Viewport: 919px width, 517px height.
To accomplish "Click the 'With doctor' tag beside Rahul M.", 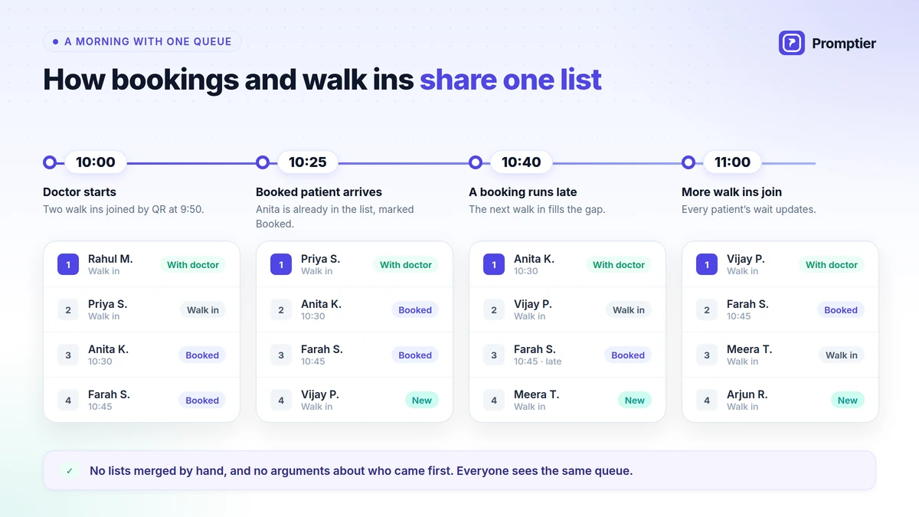I will click(x=193, y=265).
